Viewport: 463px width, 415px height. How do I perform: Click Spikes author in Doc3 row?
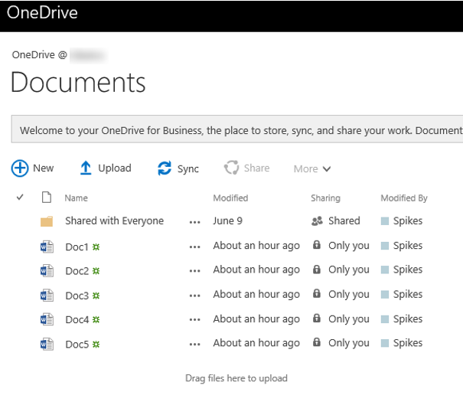[407, 295]
